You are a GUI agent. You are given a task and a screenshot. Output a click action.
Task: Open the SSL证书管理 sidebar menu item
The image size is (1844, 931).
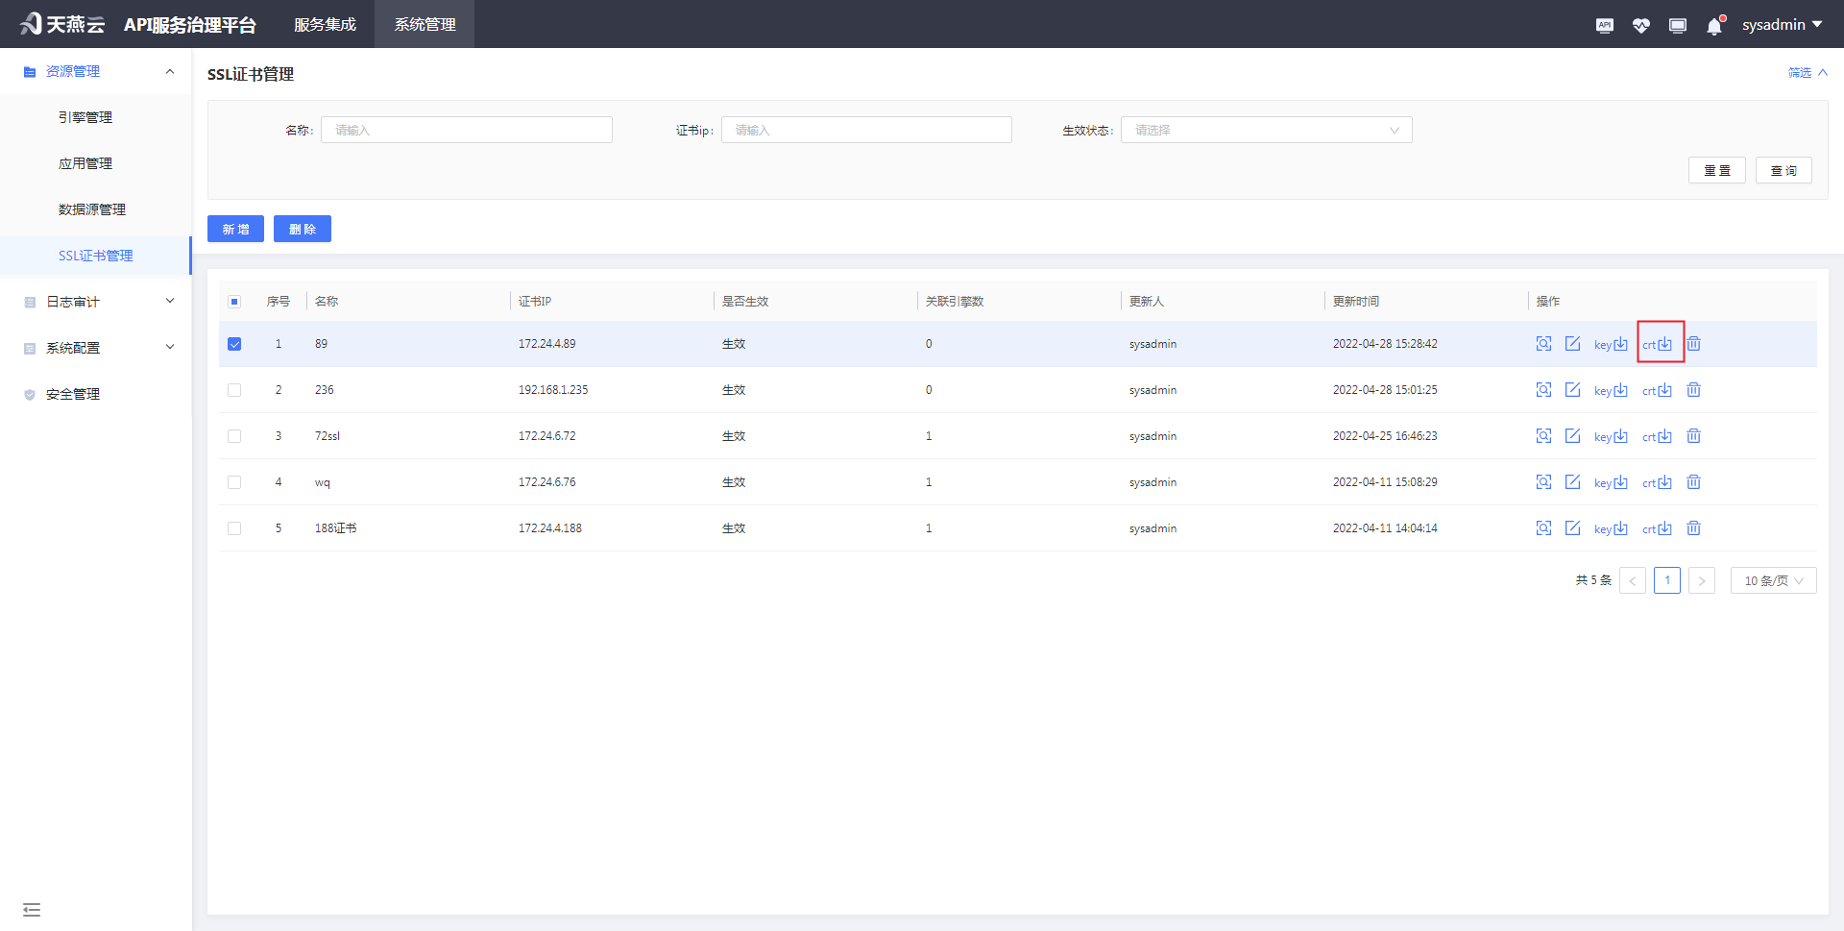point(96,256)
